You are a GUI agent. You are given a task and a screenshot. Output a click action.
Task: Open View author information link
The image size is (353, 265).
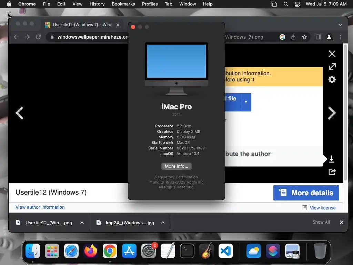[x=40, y=207]
